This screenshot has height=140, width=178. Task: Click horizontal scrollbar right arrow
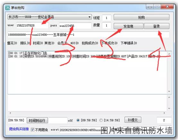tap(164, 113)
